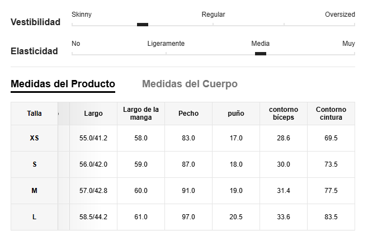Click the Largo de la manga header
The height and width of the screenshot is (231, 368).
[x=141, y=114]
